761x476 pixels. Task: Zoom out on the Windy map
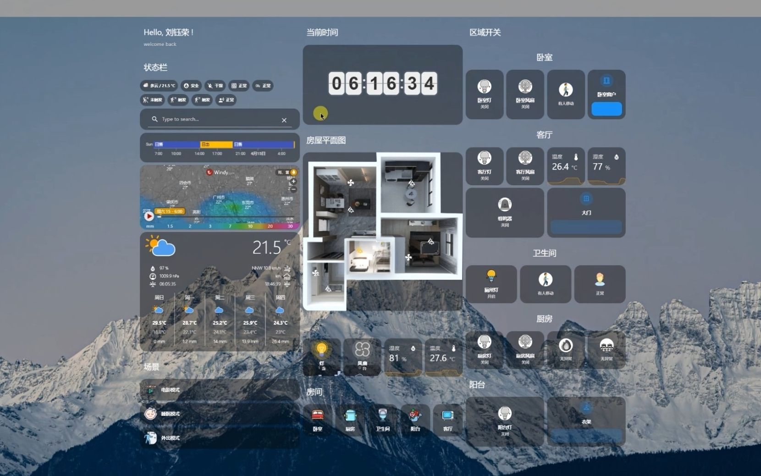293,189
